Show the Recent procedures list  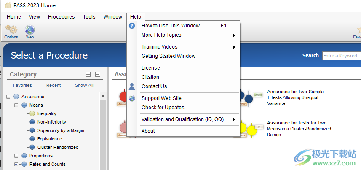(x=53, y=85)
